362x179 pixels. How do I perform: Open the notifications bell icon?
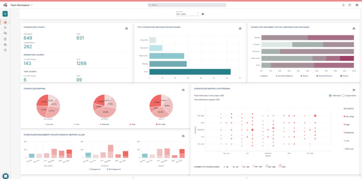pos(343,5)
